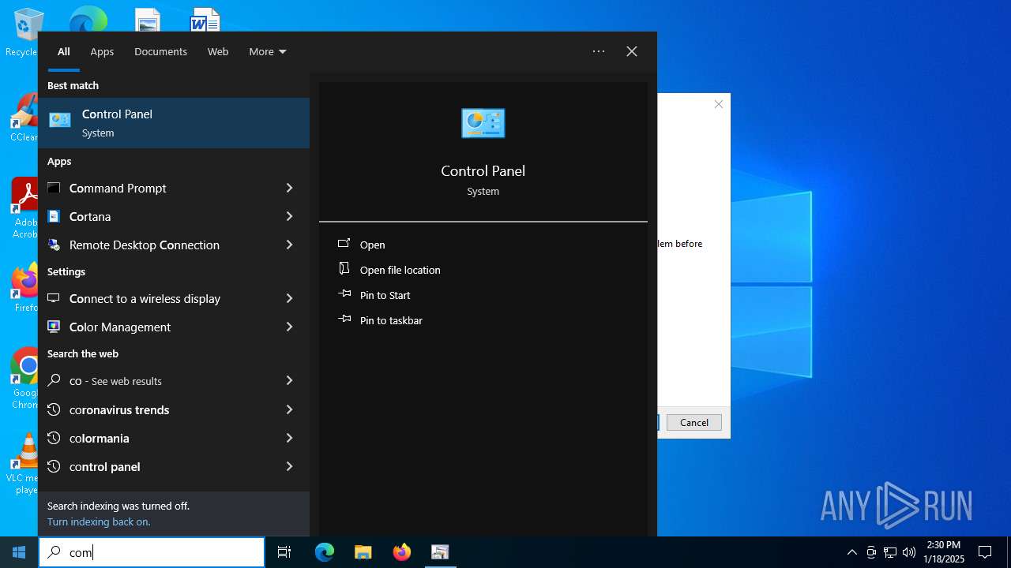Open the notification center icon
Viewport: 1011px width, 568px height.
click(985, 552)
